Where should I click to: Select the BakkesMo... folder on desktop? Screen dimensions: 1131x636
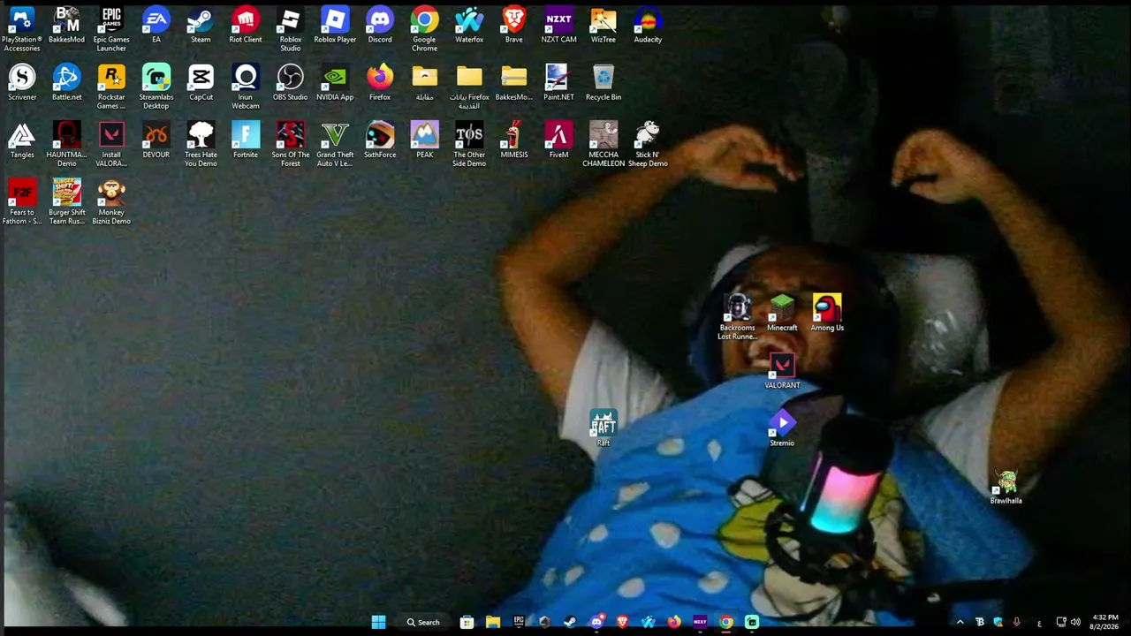513,83
